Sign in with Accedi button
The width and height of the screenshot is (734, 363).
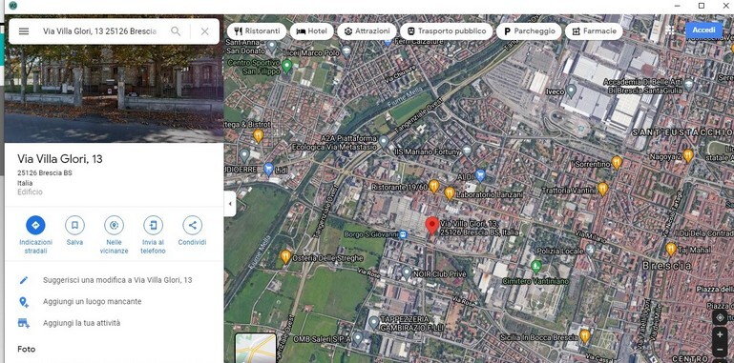point(703,30)
